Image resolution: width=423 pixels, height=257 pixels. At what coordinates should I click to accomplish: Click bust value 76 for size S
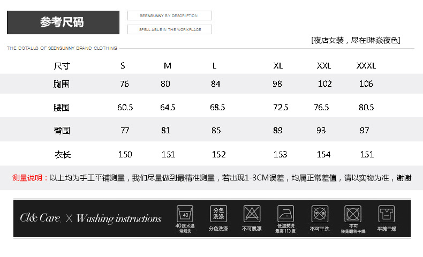tap(124, 84)
